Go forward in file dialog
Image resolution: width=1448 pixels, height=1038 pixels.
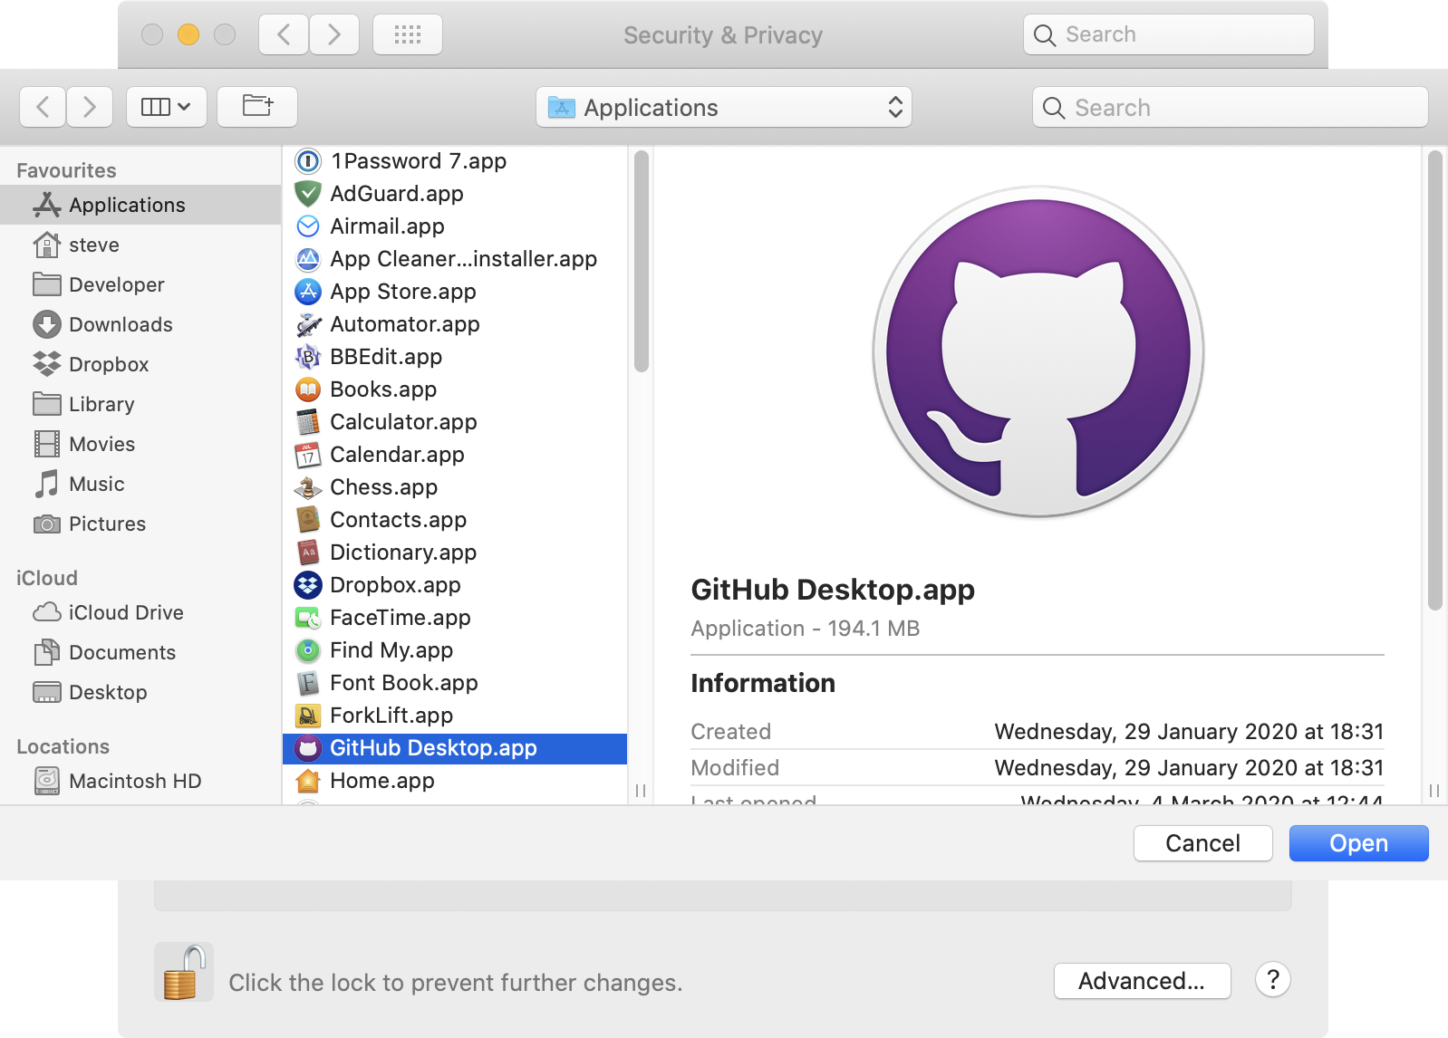(89, 107)
